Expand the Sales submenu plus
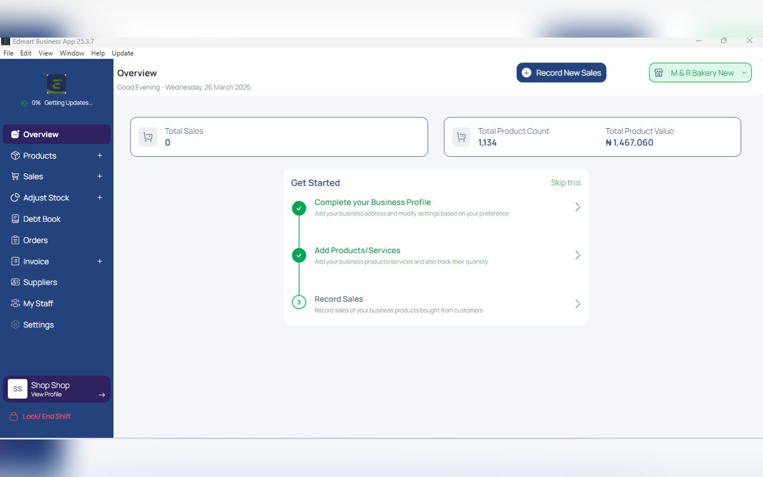 coord(100,176)
